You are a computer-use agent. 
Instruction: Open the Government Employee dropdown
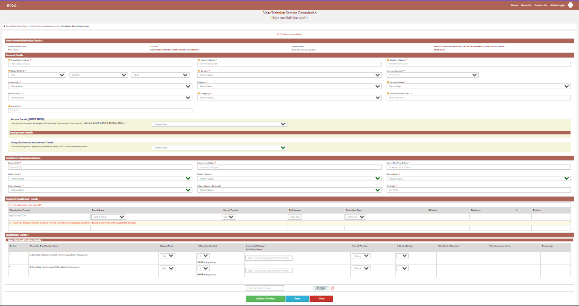tap(219, 124)
